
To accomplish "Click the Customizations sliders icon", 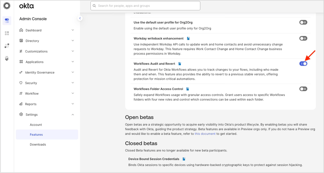I will pos(21,51).
